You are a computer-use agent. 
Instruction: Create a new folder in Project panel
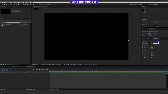(3, 64)
